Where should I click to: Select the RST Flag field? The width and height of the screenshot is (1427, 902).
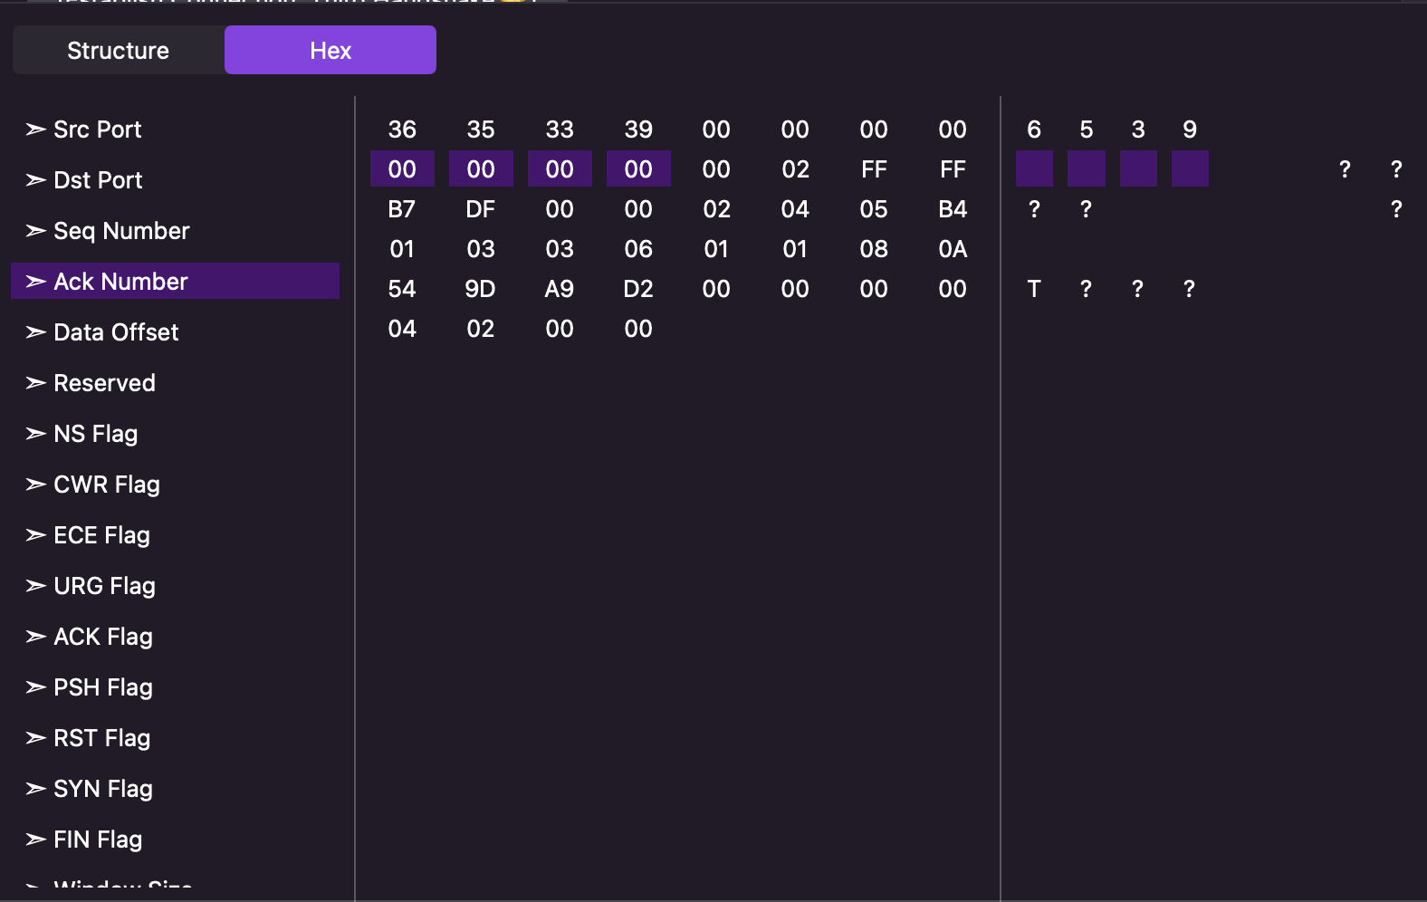tap(175, 738)
